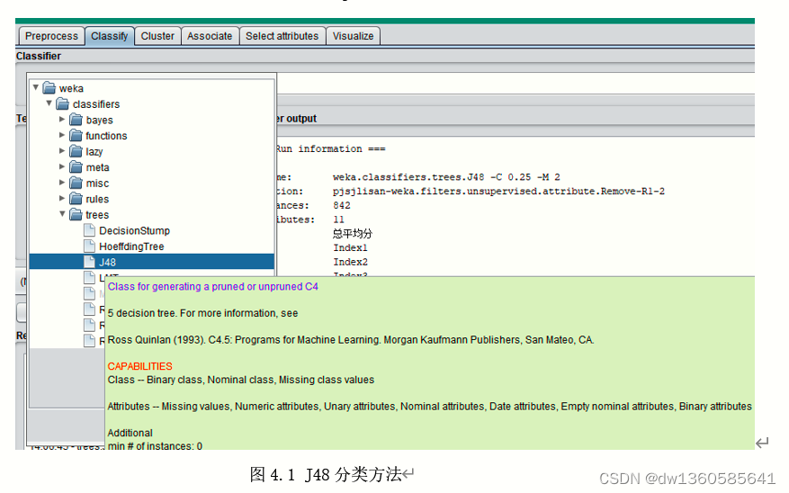
Task: Collapse the classifiers folder arrow
Action: (49, 103)
